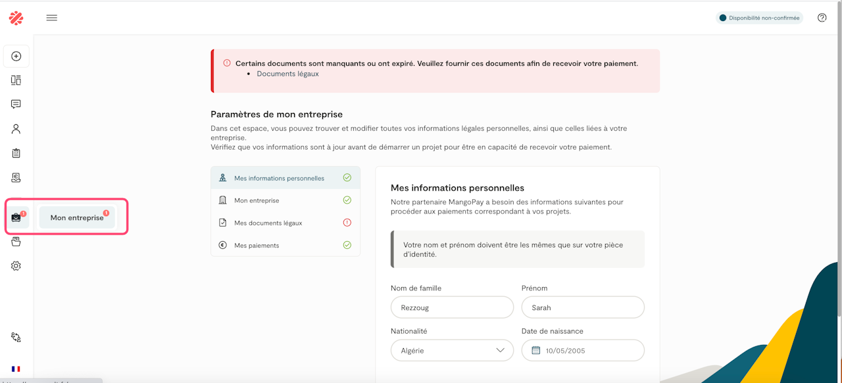Open the settings gear icon
Screen dimensions: 842x383
(16, 266)
